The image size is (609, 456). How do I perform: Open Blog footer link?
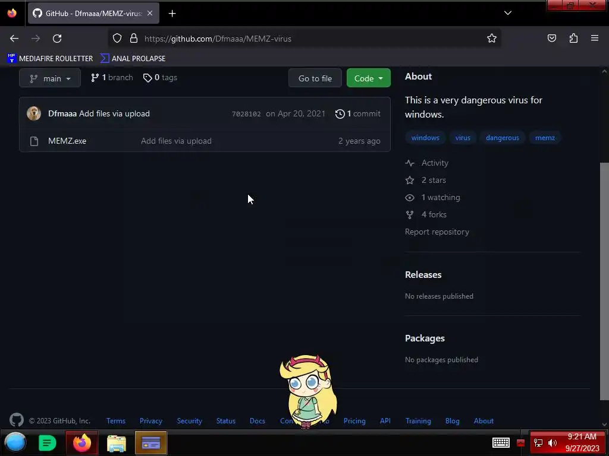[x=452, y=421]
